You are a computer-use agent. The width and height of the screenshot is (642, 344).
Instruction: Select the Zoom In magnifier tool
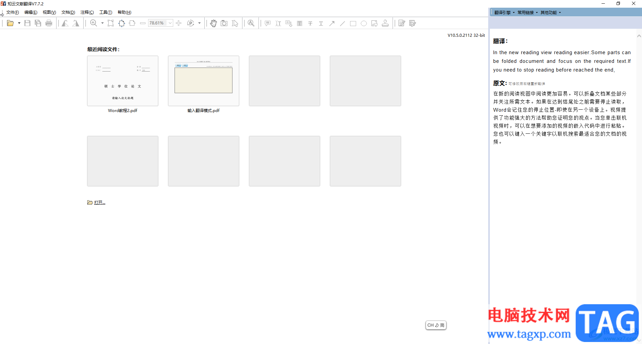tap(94, 23)
